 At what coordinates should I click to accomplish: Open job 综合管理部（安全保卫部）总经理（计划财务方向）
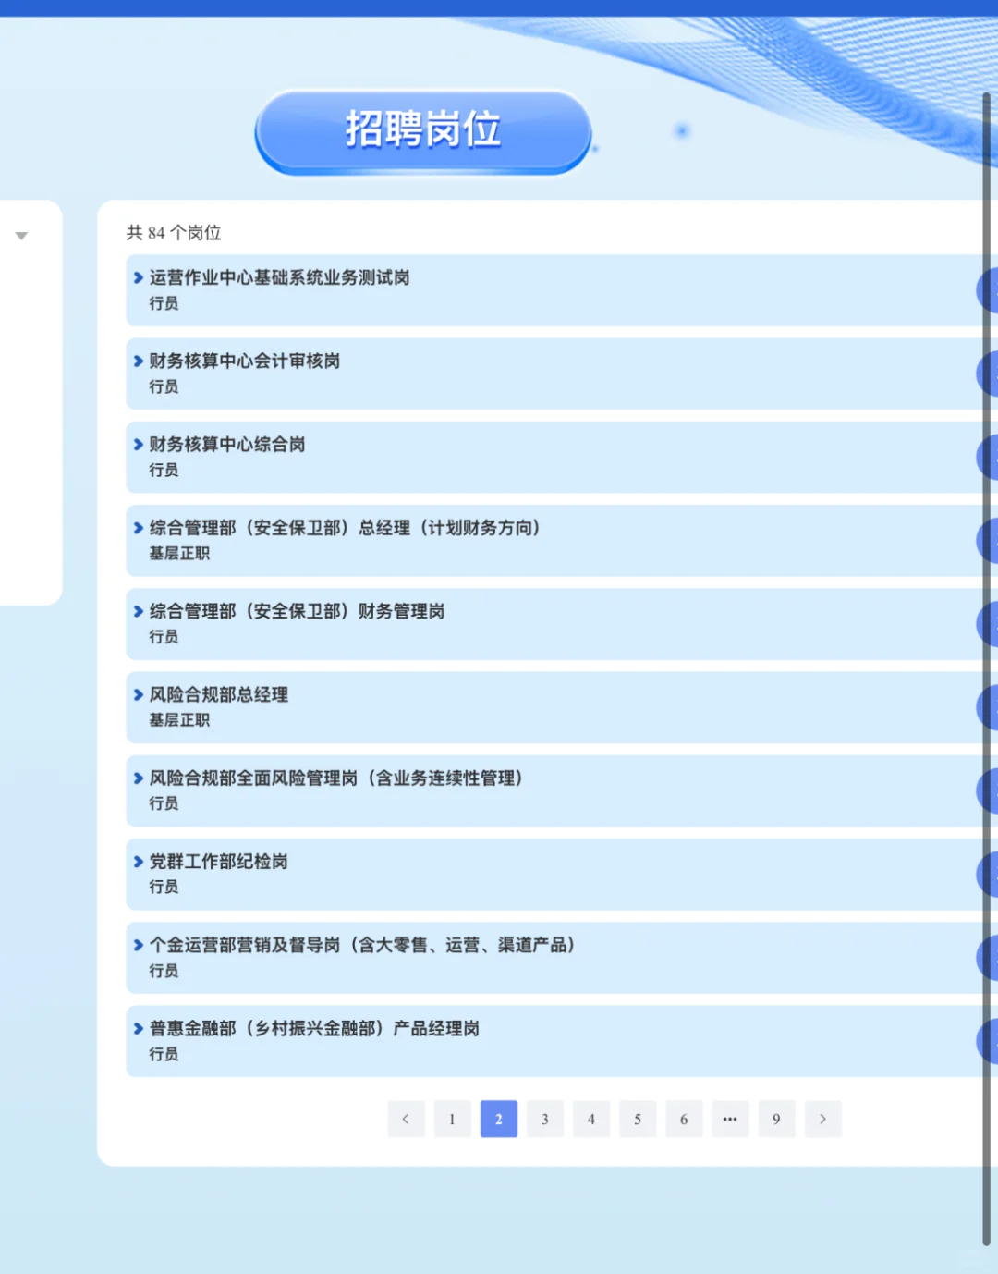coord(345,528)
